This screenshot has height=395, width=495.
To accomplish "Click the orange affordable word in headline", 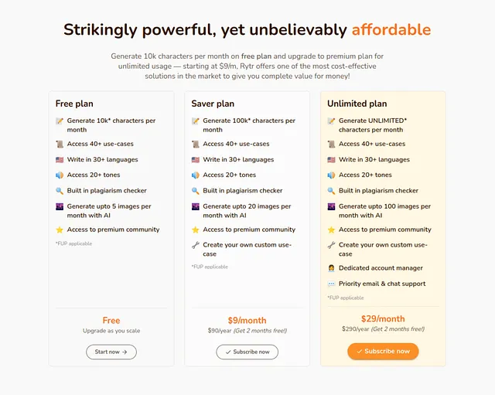I will click(391, 29).
